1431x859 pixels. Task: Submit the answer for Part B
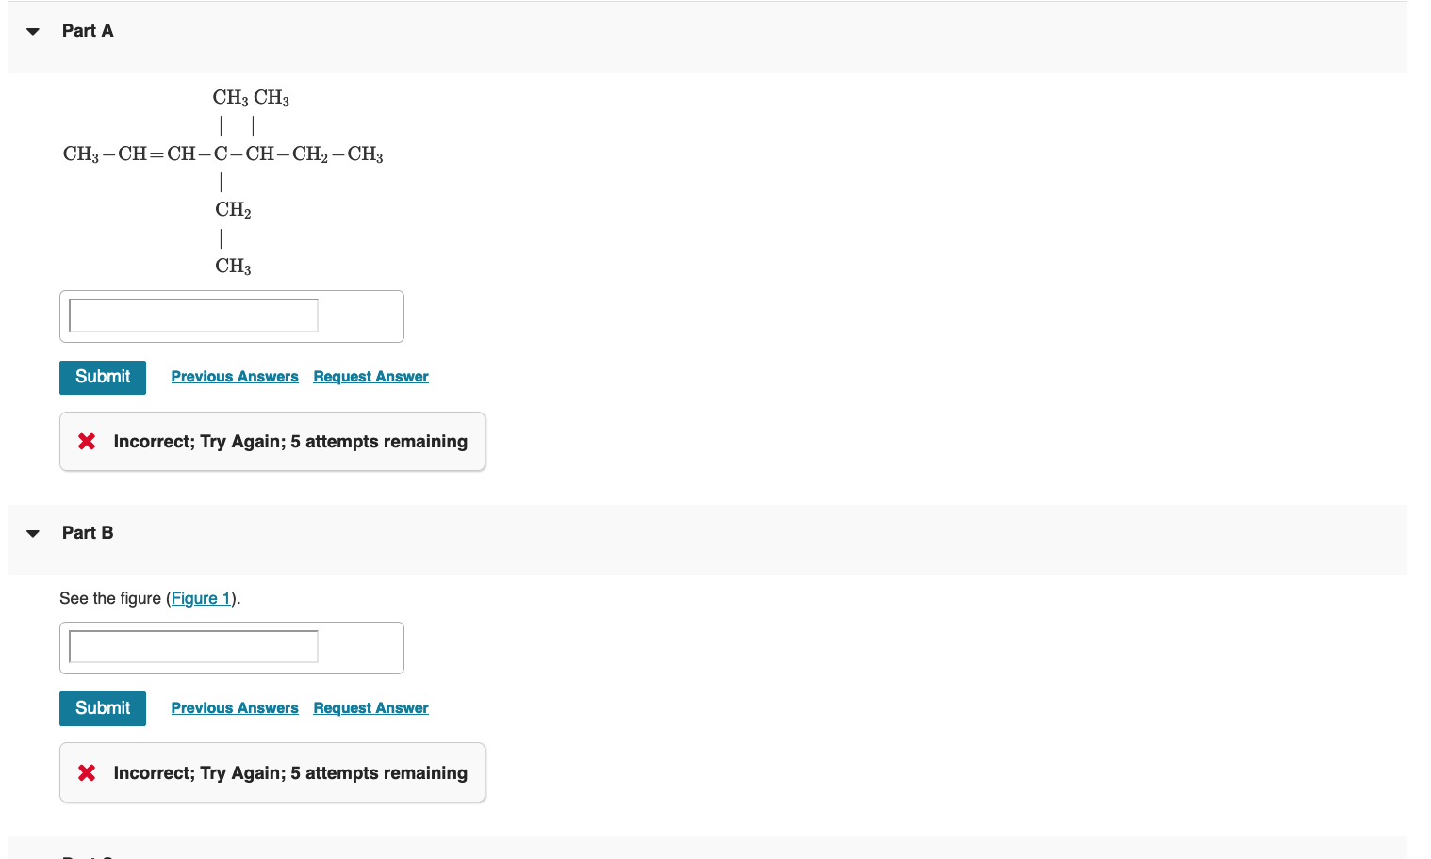(x=102, y=708)
